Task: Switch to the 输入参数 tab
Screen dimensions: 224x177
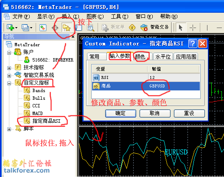Action: [x=120, y=56]
